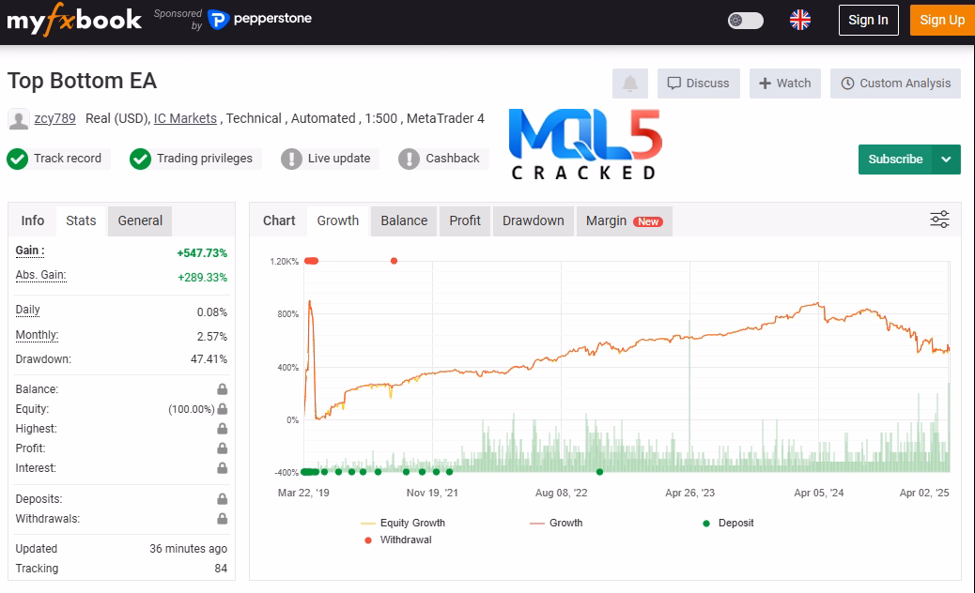The height and width of the screenshot is (593, 975).
Task: Click the Withdrawal legend color marker
Action: (367, 540)
